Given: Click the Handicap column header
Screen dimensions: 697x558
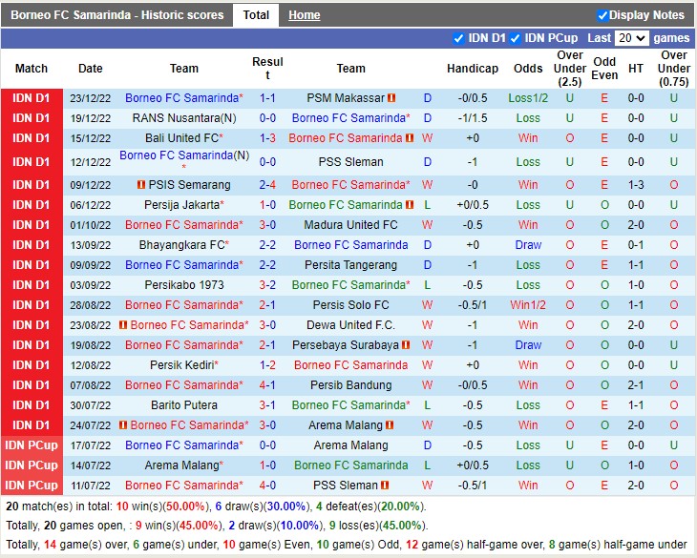Looking at the screenshot, I should [473, 69].
